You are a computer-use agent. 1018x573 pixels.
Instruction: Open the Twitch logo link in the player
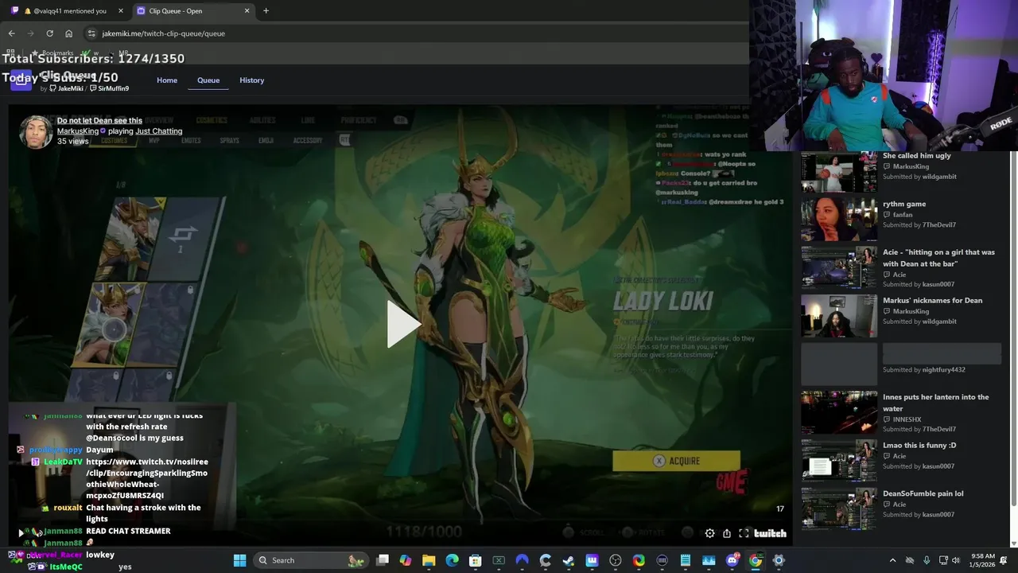[x=770, y=533]
